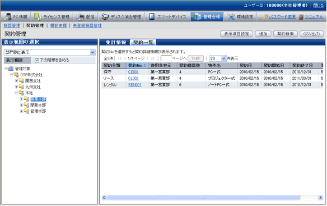This screenshot has width=327, height=206.
Task: Expand the 開発本部 node
Action: [x=21, y=105]
